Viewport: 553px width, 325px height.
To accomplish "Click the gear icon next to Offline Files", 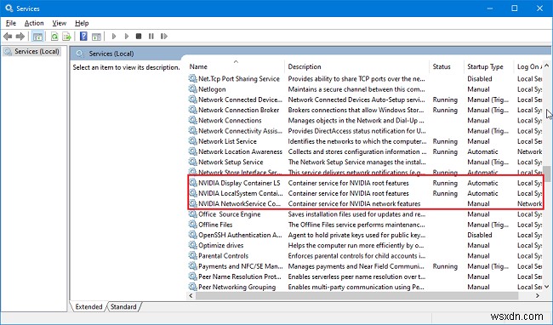I will coord(192,225).
